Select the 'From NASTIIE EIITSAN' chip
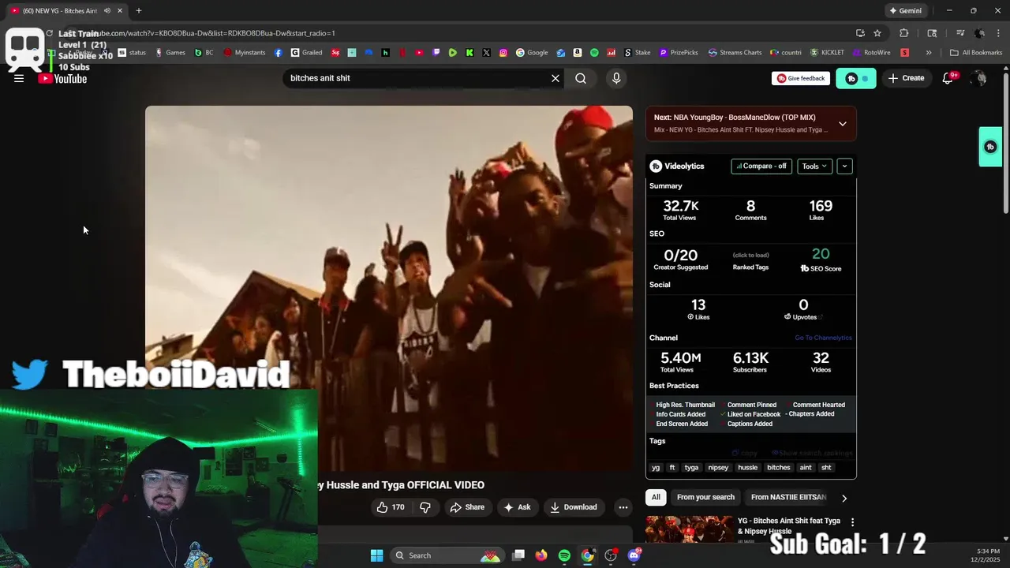Screen dimensions: 1010x568 [x=788, y=497]
